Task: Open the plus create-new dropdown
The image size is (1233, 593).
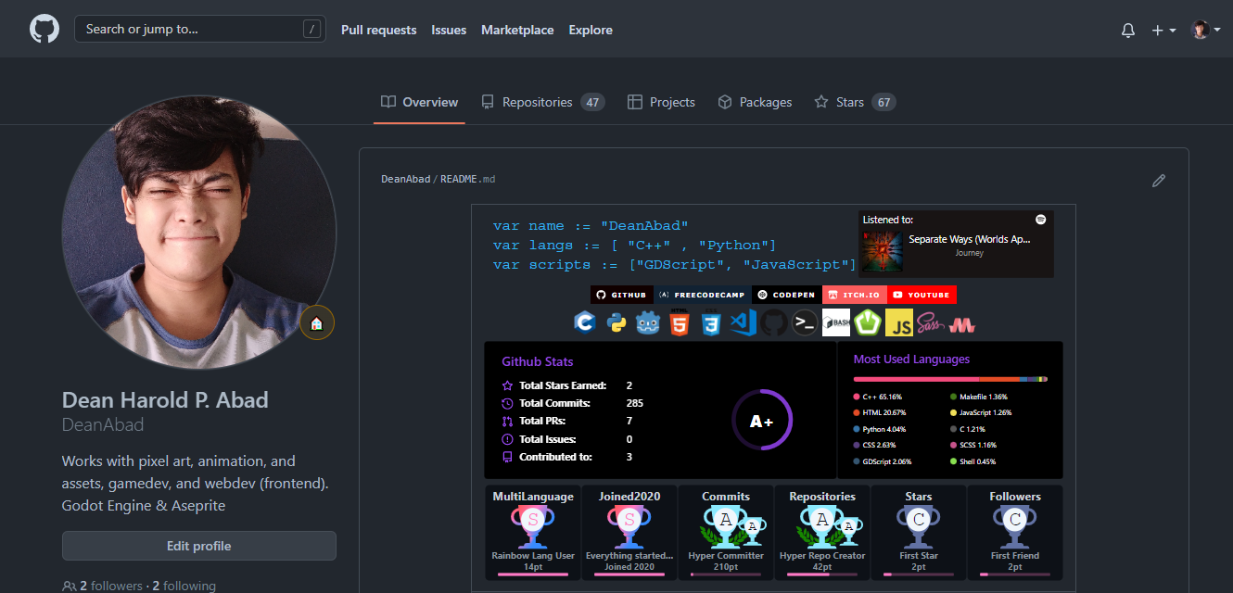Action: pyautogui.click(x=1163, y=30)
